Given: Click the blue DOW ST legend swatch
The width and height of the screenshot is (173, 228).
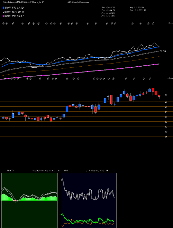Looking at the screenshot, I should click(4, 8).
